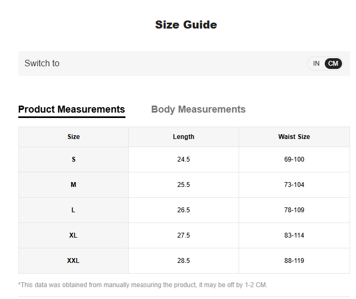Select the S size row label

click(x=74, y=159)
